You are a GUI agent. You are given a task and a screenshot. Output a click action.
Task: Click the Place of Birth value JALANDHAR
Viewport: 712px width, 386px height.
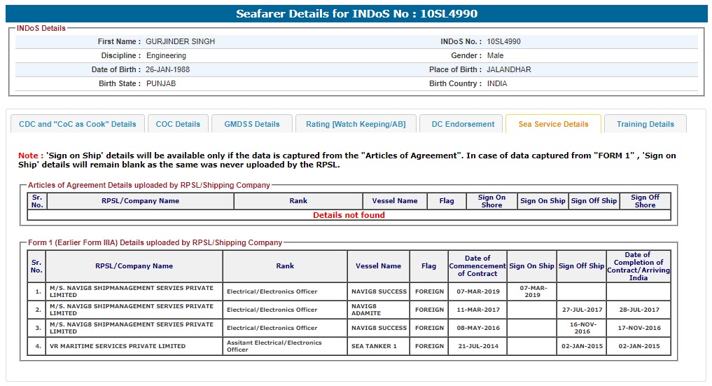(x=508, y=69)
